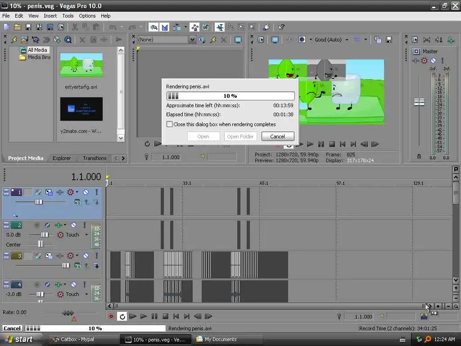Click the Open project folder icon
This screenshot has width=461, height=346.
(x=18, y=27)
